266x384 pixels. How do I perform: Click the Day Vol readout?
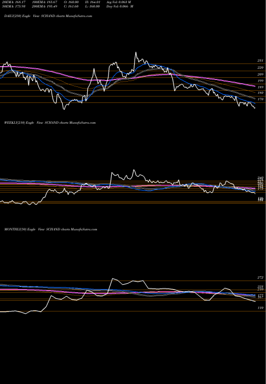[x=120, y=6]
